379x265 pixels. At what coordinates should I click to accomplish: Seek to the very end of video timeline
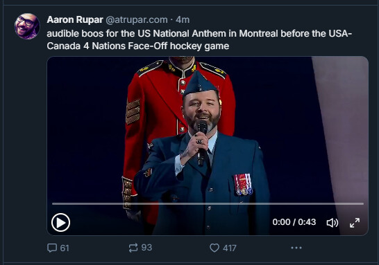pyautogui.click(x=363, y=204)
